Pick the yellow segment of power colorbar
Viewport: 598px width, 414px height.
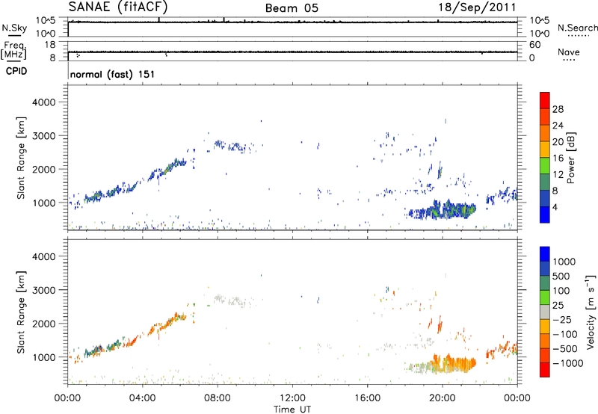pos(545,149)
